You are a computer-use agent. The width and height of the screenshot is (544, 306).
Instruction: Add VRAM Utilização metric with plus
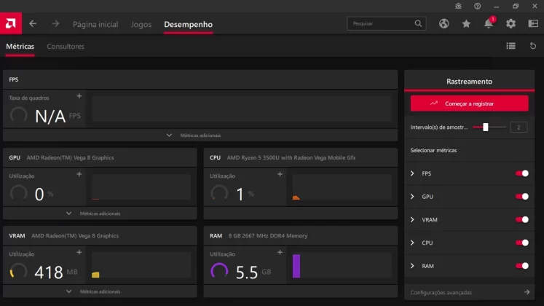pyautogui.click(x=79, y=252)
